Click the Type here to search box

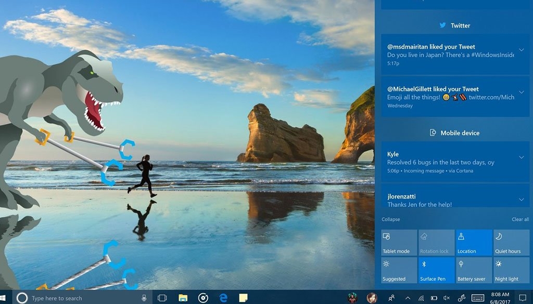(83, 298)
